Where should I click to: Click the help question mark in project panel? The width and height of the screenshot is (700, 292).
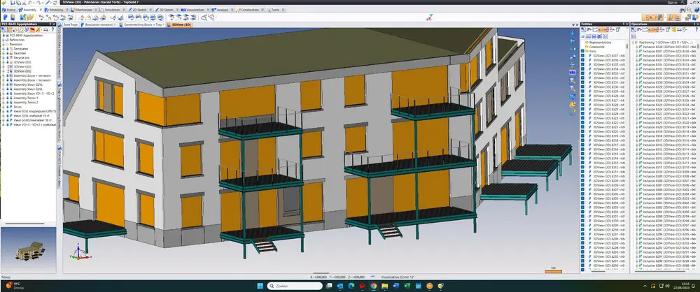(52, 30)
